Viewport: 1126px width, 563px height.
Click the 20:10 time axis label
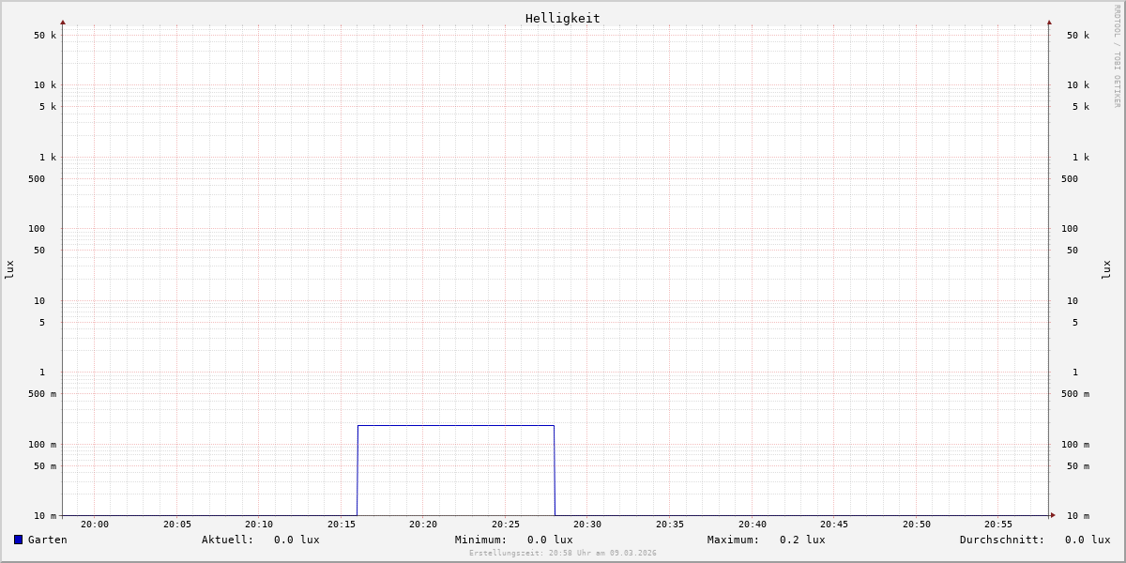(x=259, y=525)
